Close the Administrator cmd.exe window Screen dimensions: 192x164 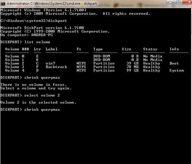tap(187, 2)
